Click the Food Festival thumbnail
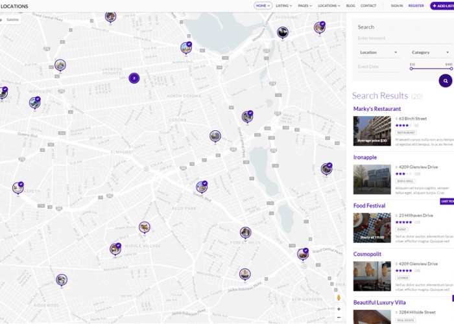This screenshot has height=324, width=454. coord(372,227)
